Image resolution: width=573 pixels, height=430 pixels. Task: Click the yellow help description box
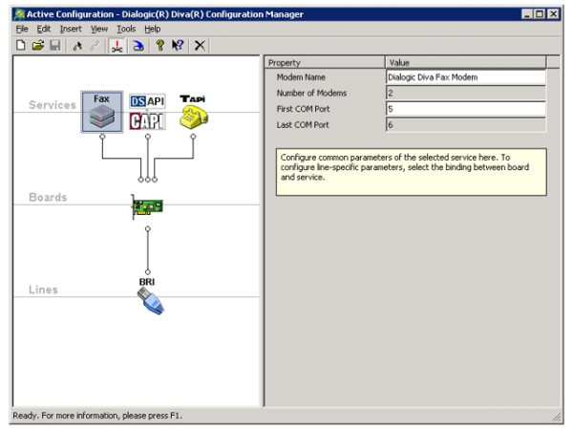coord(412,172)
